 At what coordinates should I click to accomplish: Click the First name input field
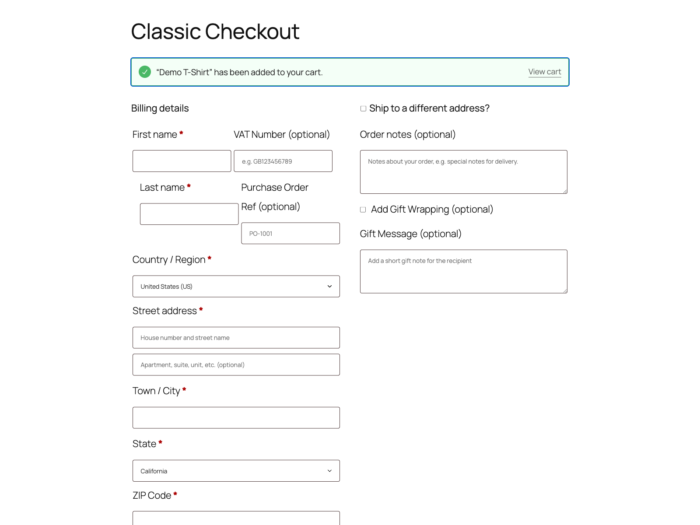point(182,161)
